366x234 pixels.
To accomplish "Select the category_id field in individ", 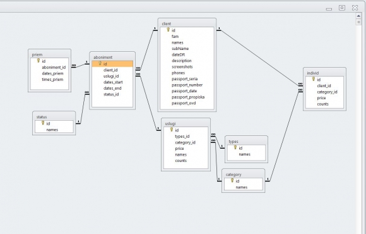I will point(327,92).
